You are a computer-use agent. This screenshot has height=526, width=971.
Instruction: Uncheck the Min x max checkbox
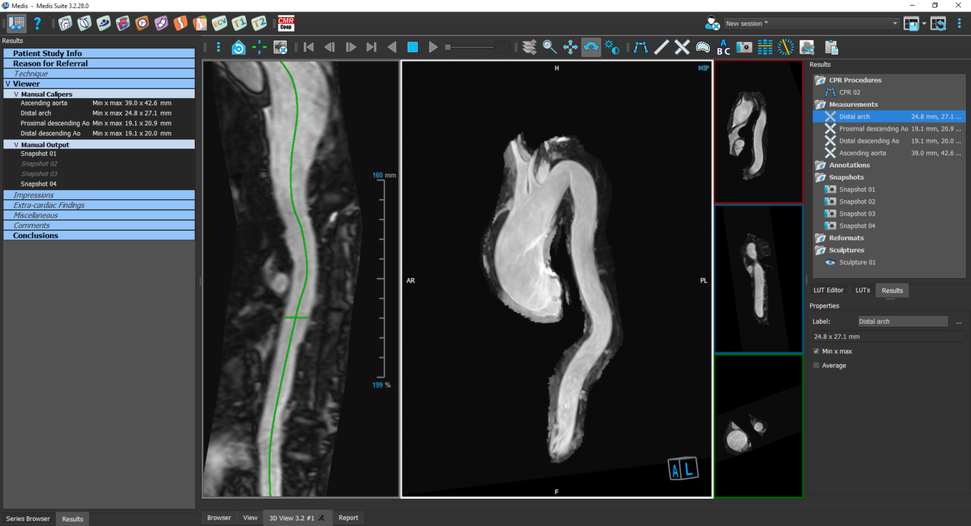pyautogui.click(x=816, y=352)
